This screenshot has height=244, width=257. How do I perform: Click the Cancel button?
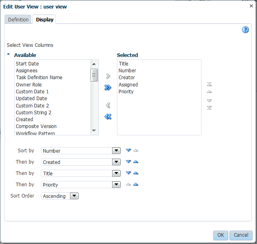(x=241, y=235)
